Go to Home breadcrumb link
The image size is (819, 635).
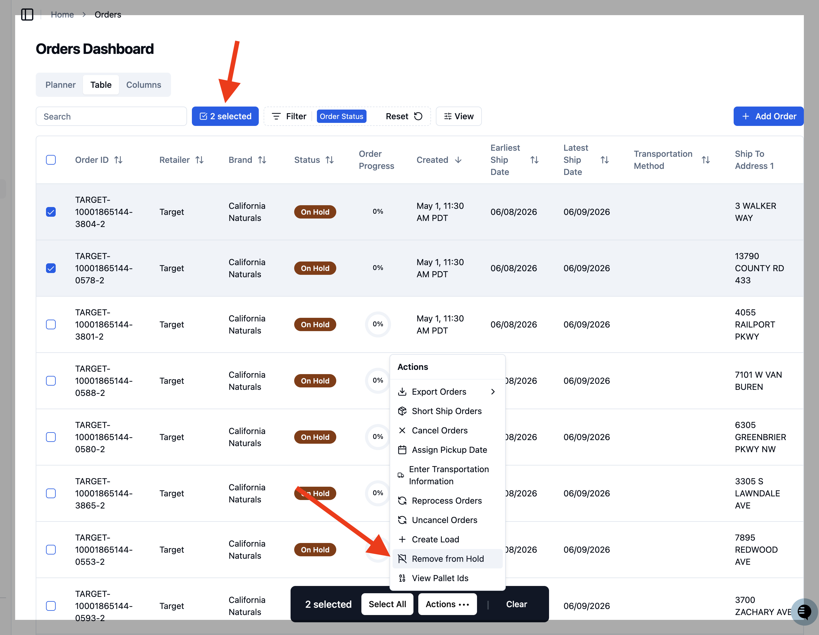[x=62, y=15]
